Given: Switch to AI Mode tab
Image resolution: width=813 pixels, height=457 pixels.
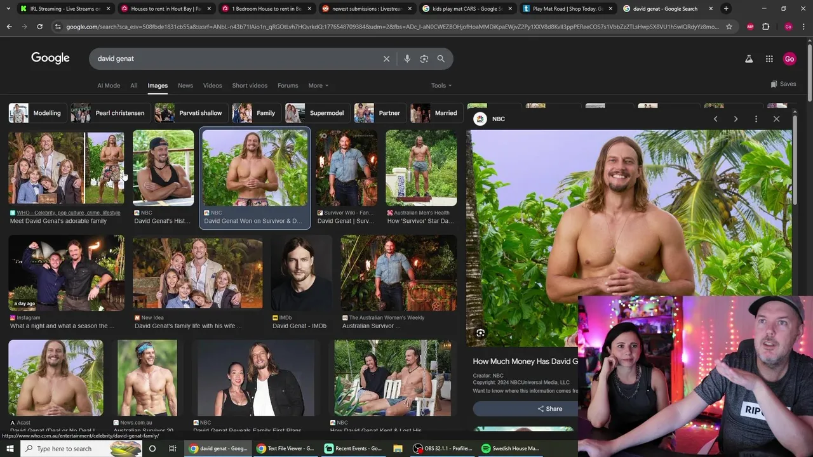Looking at the screenshot, I should tap(109, 86).
